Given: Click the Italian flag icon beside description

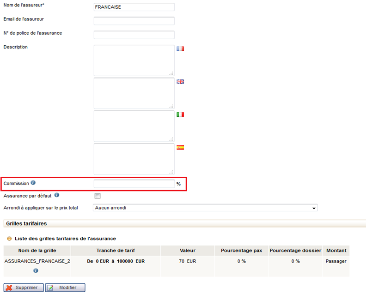Looking at the screenshot, I should (180, 114).
